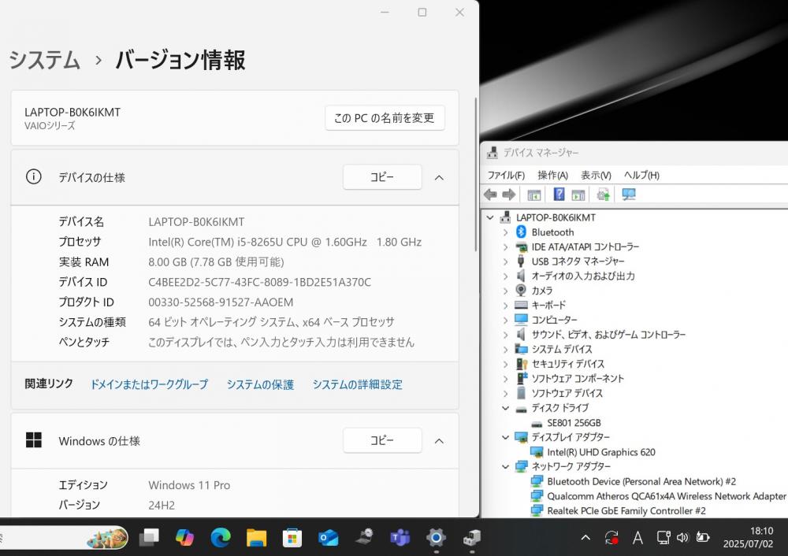Select Intel(R) UHD Graphics 620 adapter
The width and height of the screenshot is (788, 556).
[600, 452]
